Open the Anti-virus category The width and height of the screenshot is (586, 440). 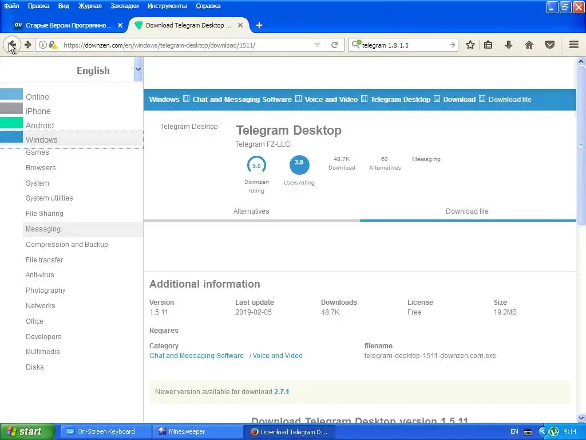40,274
